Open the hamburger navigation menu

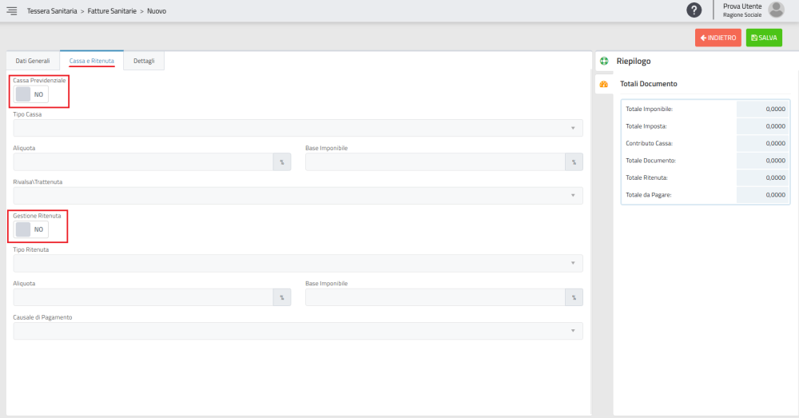coord(12,10)
